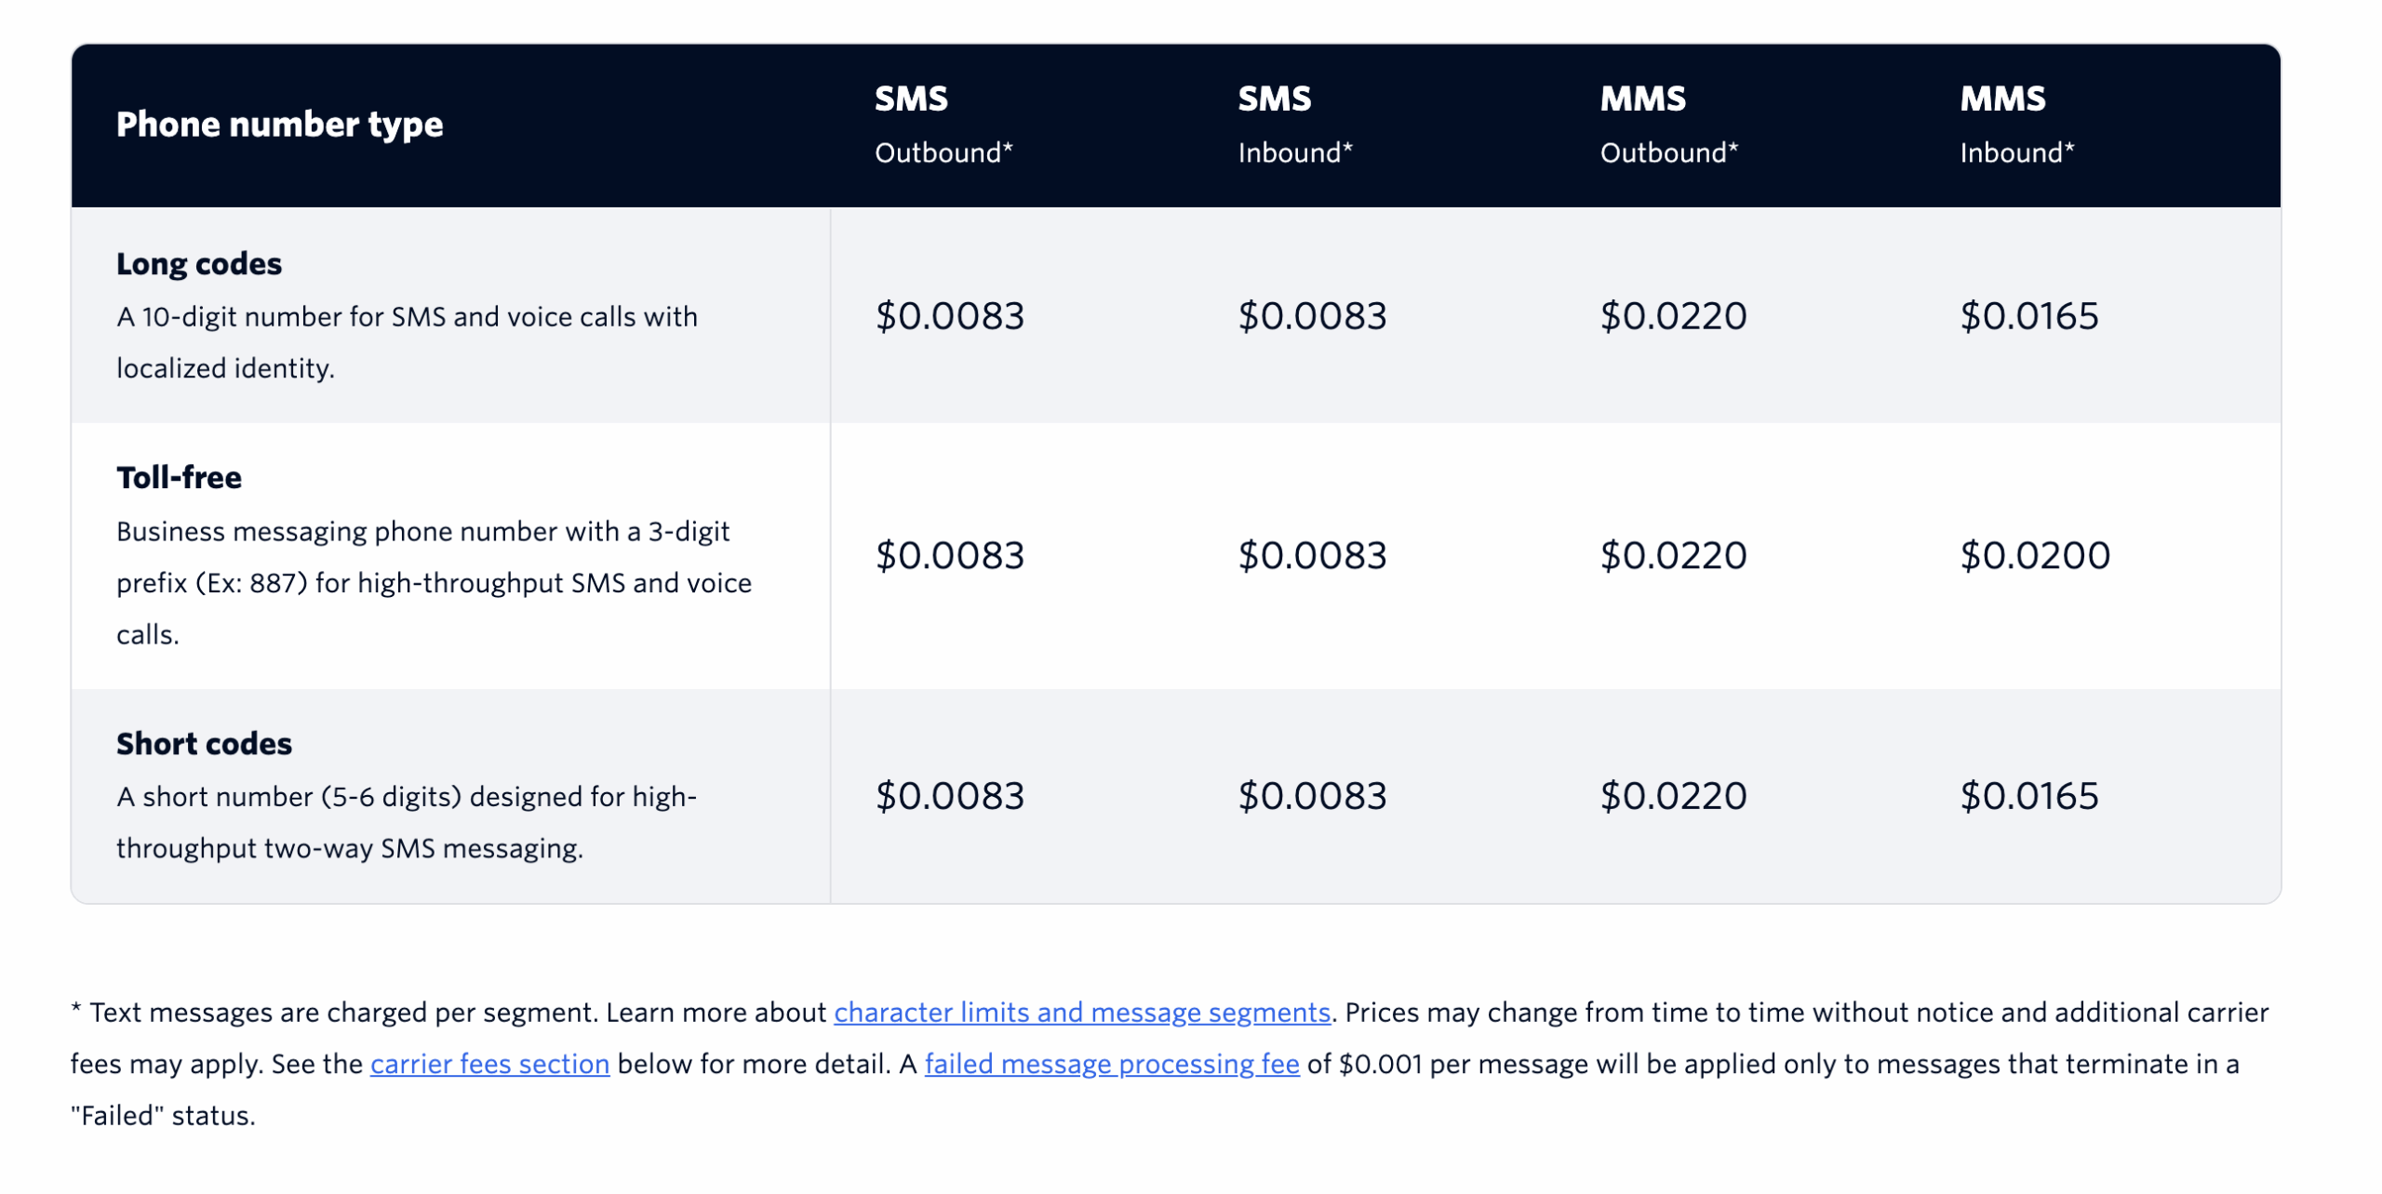The width and height of the screenshot is (2382, 1194).
Task: Click the Phone number type column header
Action: (x=279, y=125)
